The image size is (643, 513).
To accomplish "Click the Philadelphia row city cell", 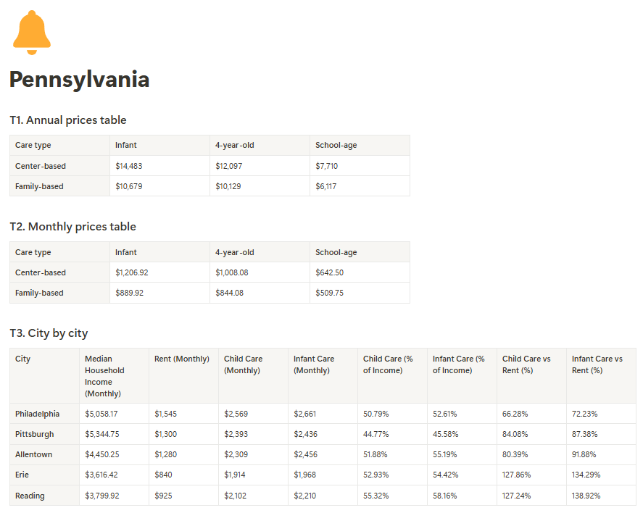I will click(x=37, y=414).
